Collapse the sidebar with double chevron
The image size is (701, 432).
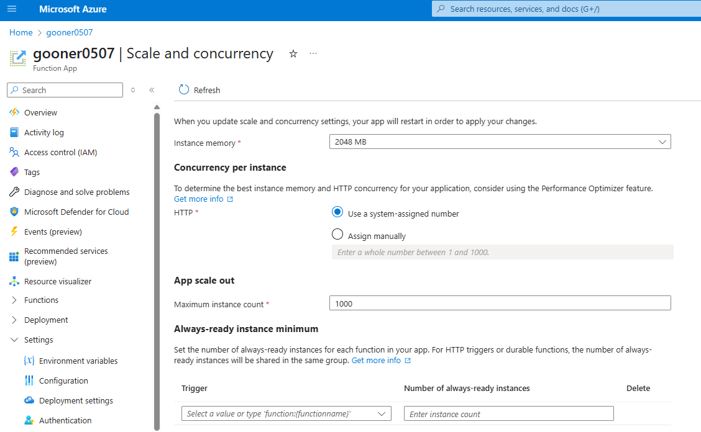click(x=152, y=90)
